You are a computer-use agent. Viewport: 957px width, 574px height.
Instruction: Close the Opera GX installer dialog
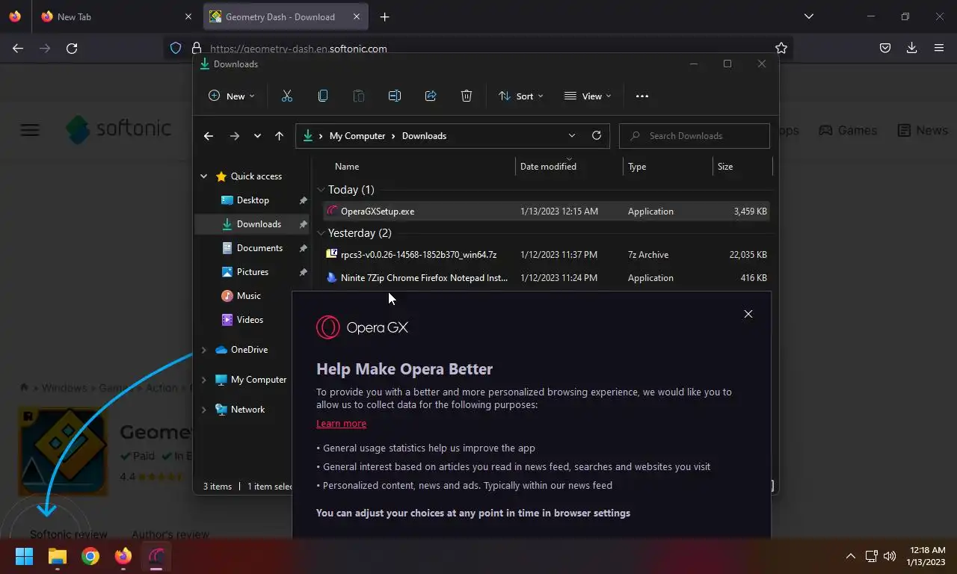748,314
